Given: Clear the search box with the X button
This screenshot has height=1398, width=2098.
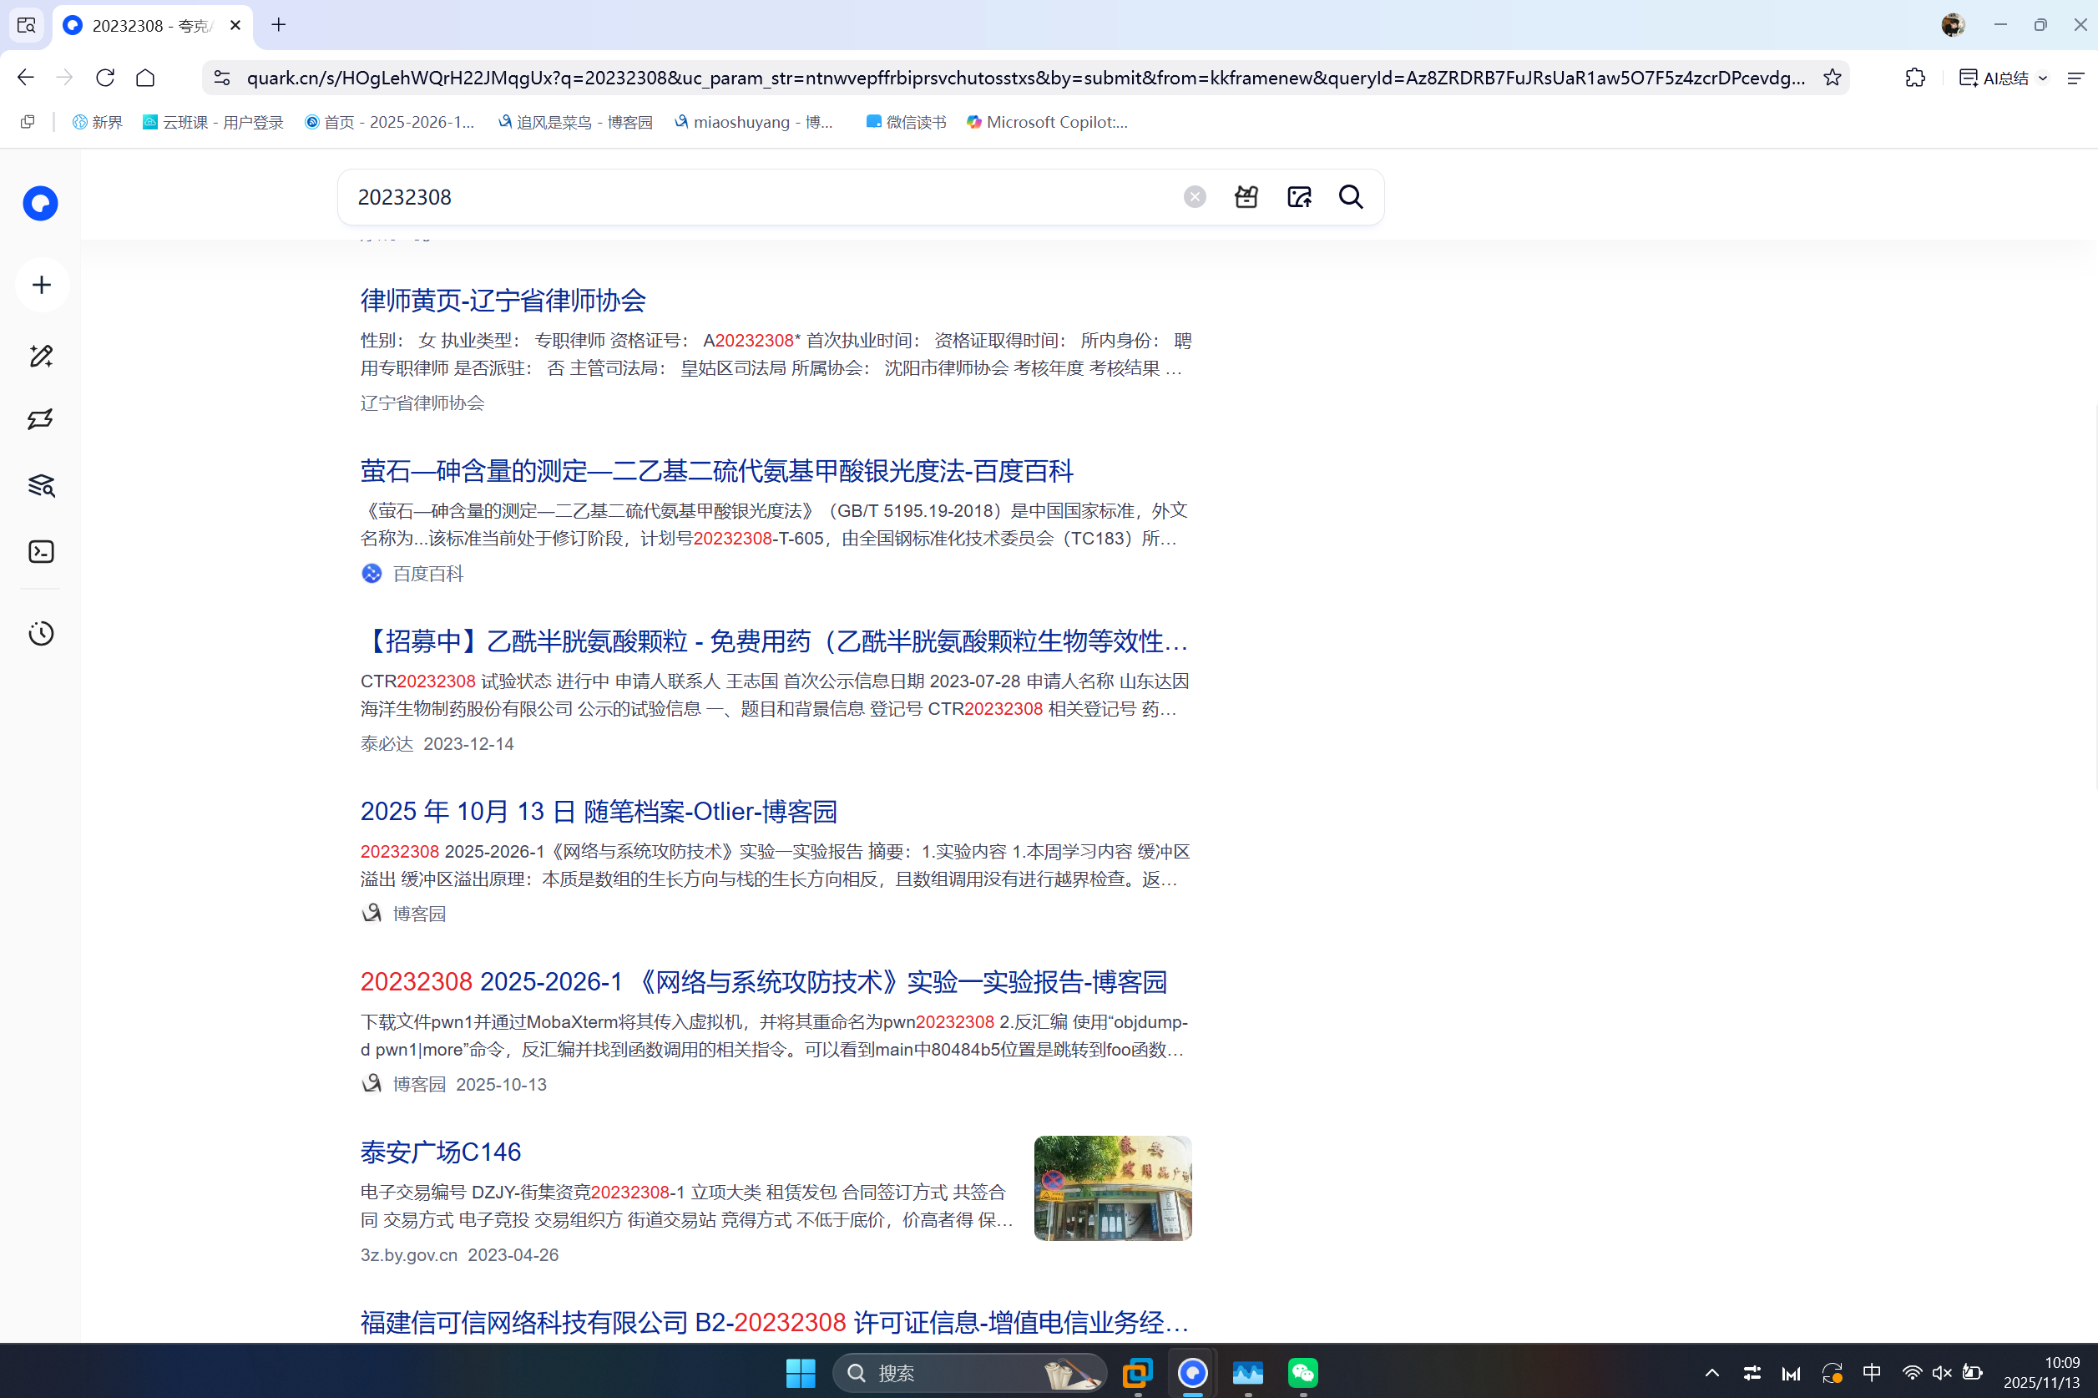Looking at the screenshot, I should 1195,196.
